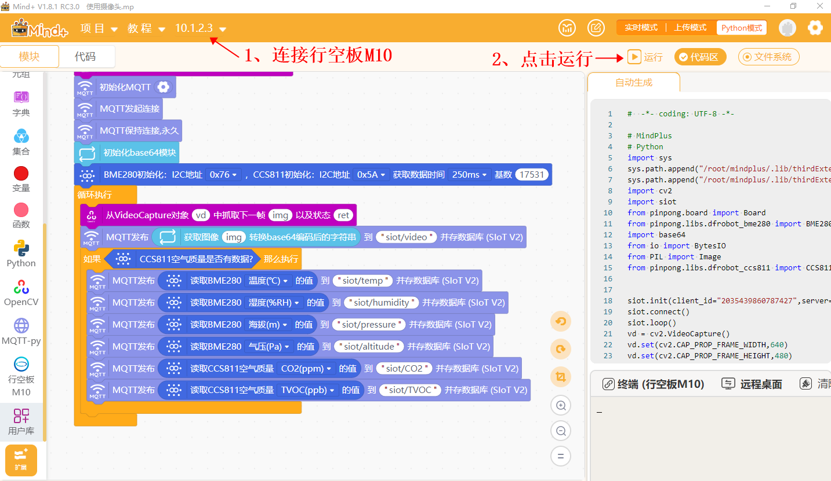Open the 项目 dropdown menu
The width and height of the screenshot is (831, 481).
pyautogui.click(x=99, y=28)
